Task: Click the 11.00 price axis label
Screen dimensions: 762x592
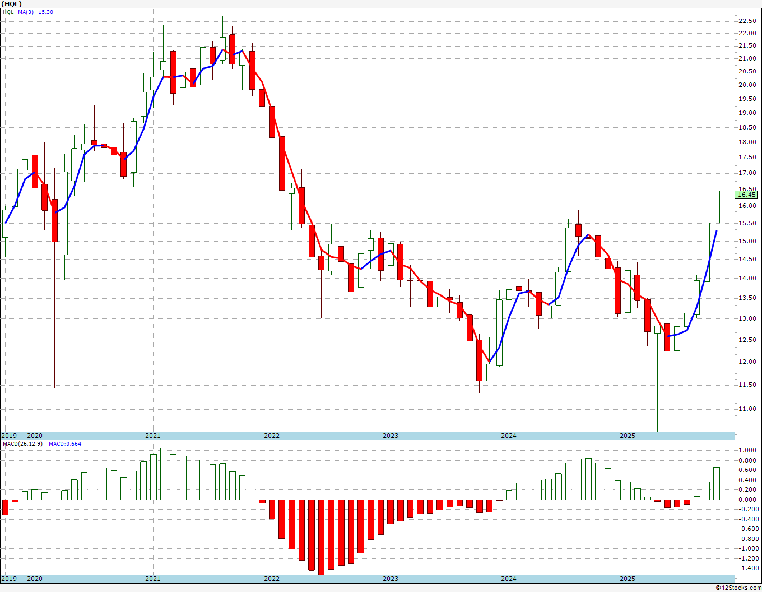Action: coord(747,409)
